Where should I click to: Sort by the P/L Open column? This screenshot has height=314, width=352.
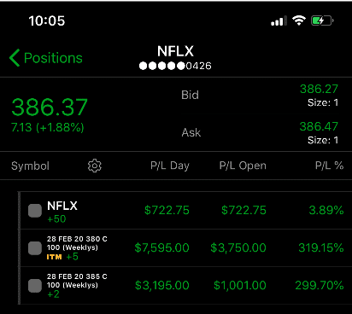(243, 166)
